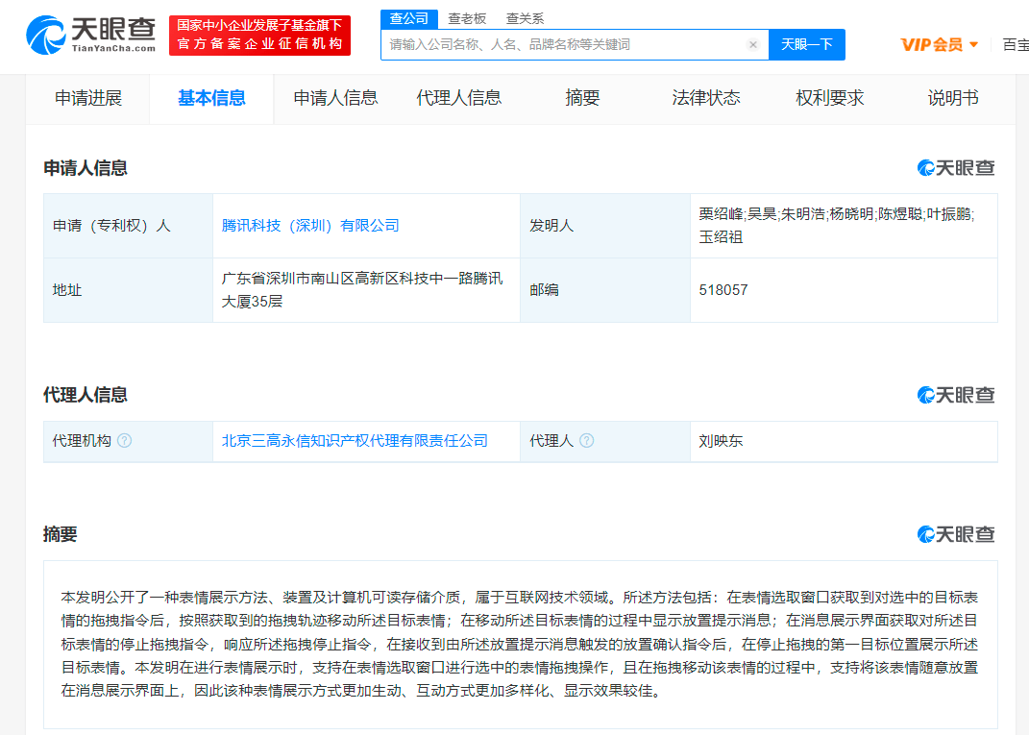Switch to the 查关系 search tab
Screen dimensions: 1029x735
(524, 17)
